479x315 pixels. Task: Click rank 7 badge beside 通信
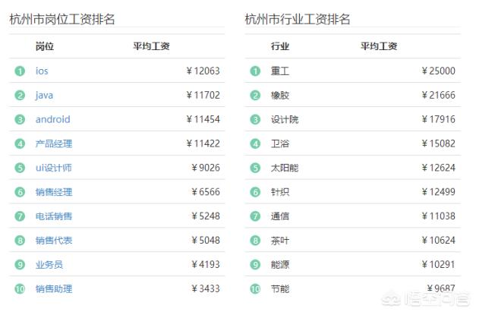coord(255,216)
